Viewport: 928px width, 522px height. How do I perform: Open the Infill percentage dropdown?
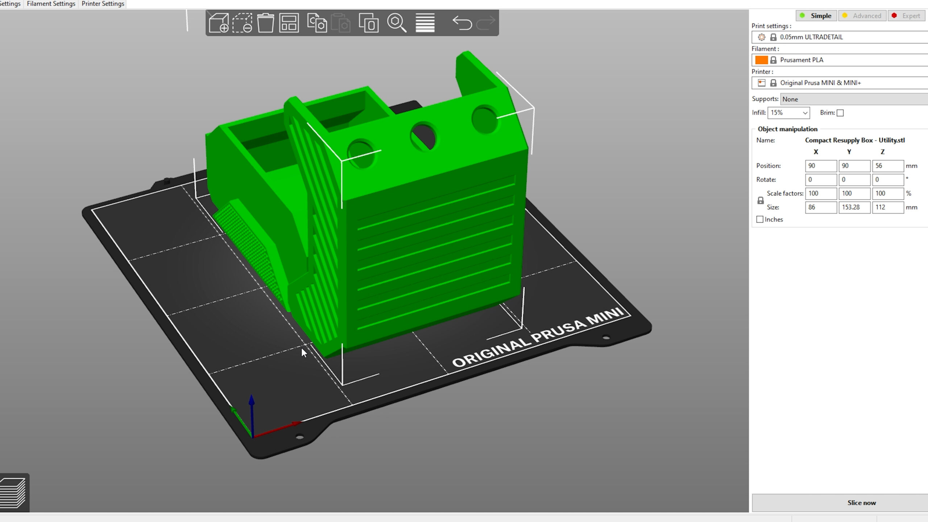pyautogui.click(x=788, y=113)
